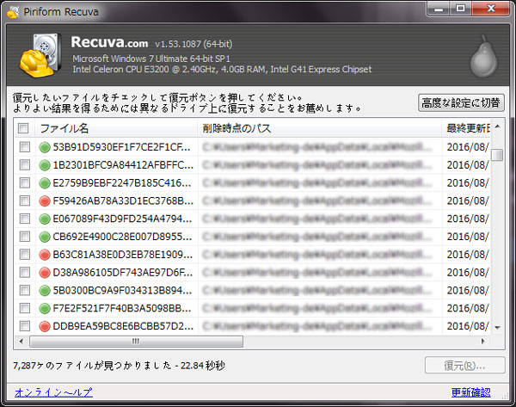This screenshot has height=407, width=516.
Task: Click green status dot for E067089F43D9FD254A4794
Action: [45, 219]
